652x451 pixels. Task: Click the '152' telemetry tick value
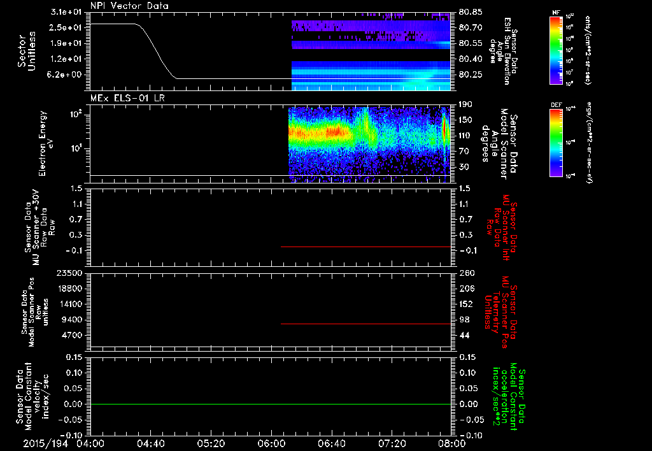coord(467,304)
